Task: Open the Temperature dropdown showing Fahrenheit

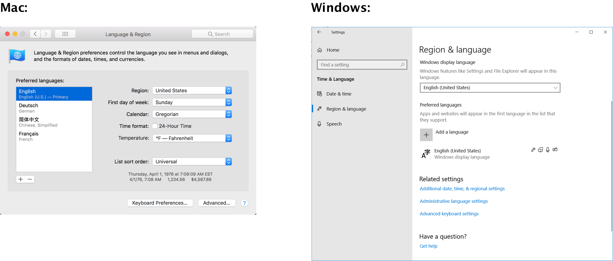Action: click(192, 138)
